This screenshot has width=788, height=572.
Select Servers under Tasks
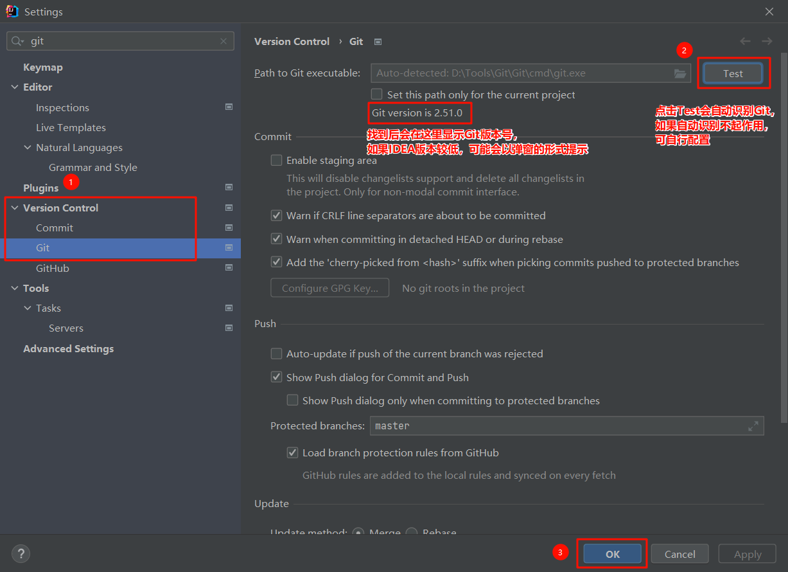pyautogui.click(x=66, y=328)
